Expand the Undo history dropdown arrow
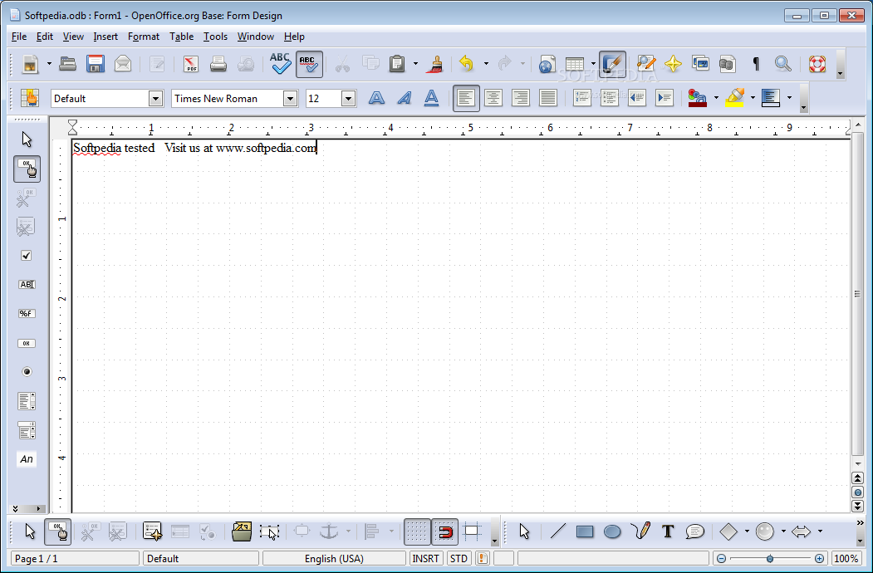Image resolution: width=873 pixels, height=573 pixels. pyautogui.click(x=486, y=64)
